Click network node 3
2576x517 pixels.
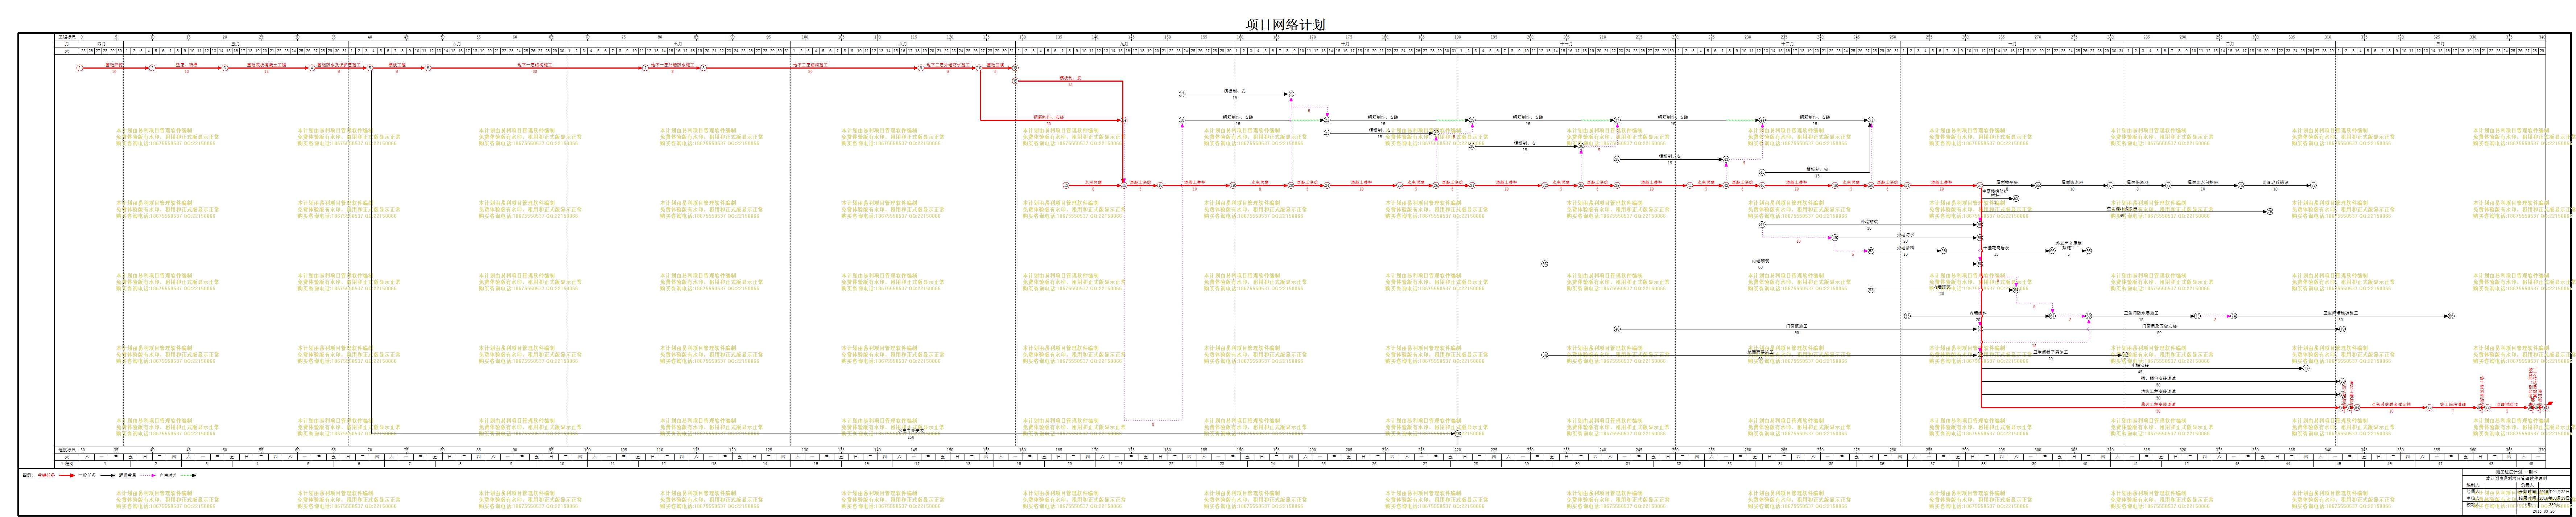225,68
